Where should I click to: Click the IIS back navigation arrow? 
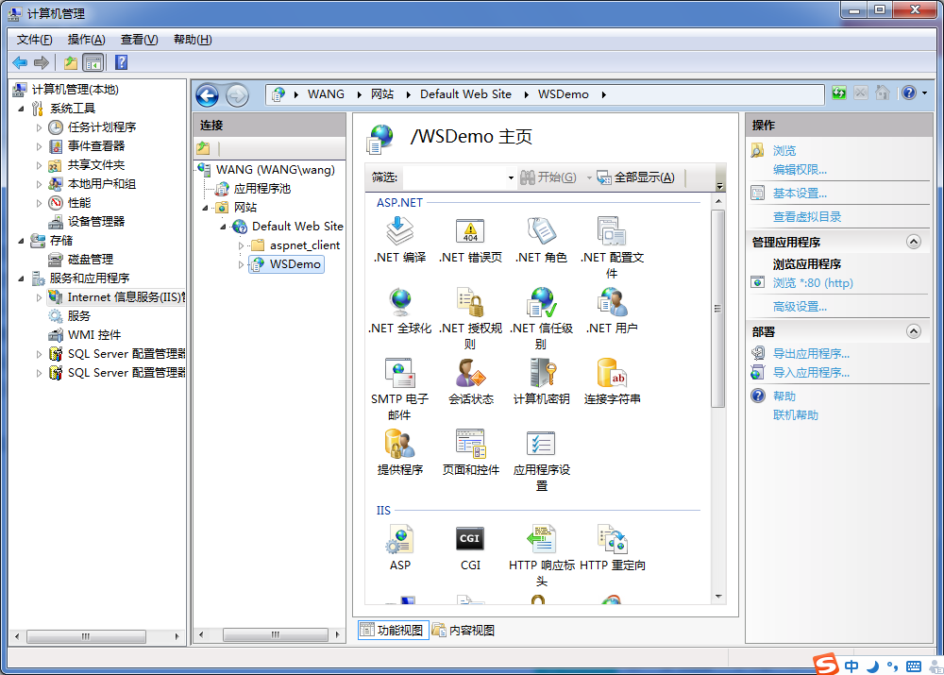[x=207, y=95]
